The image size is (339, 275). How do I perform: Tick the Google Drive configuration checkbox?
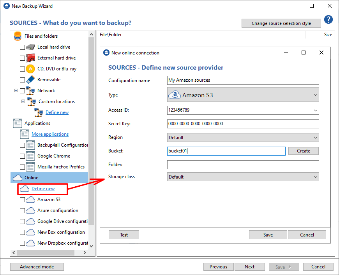pos(22,221)
